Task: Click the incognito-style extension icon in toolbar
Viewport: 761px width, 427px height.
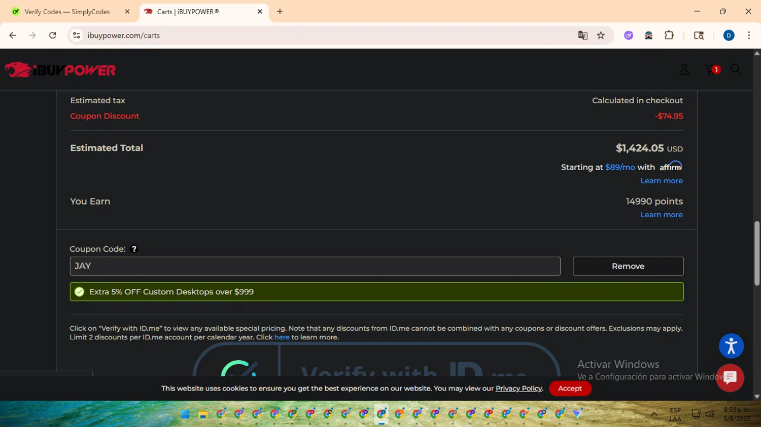Action: pos(649,35)
